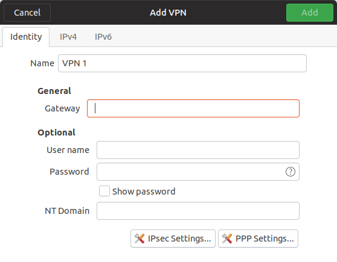
Task: Focus the Name field containing VPN 1
Action: click(182, 63)
